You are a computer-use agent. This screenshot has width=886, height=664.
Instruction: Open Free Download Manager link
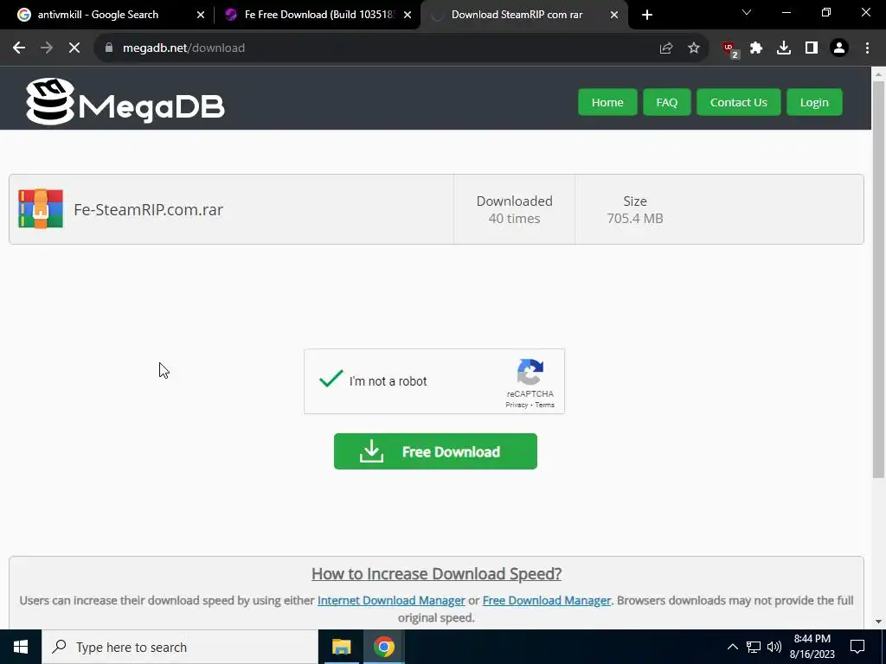coord(547,600)
